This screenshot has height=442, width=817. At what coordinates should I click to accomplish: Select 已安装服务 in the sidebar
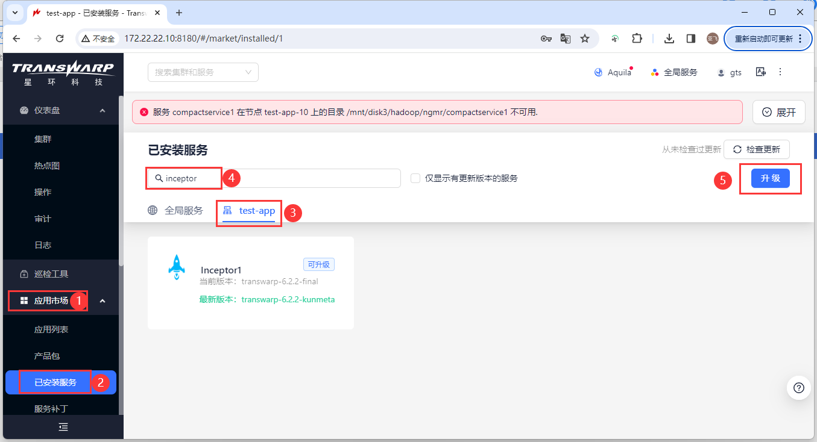(61, 382)
